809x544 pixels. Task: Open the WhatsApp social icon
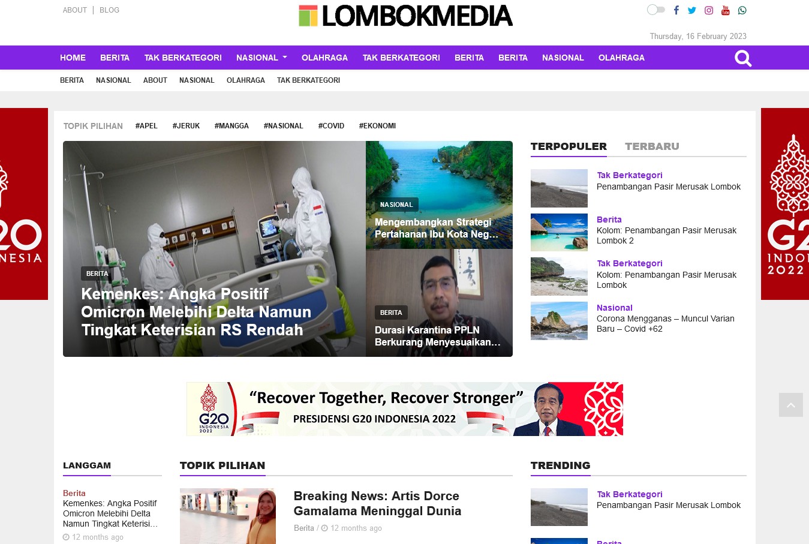point(742,10)
